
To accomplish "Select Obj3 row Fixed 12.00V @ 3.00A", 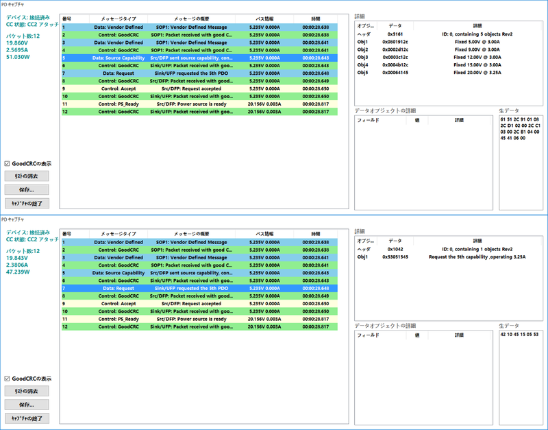I will point(449,58).
